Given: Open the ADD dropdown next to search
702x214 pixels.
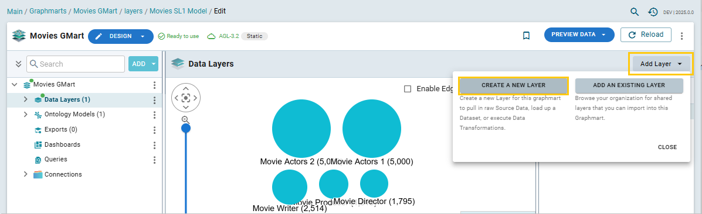Looking at the screenshot, I should (143, 64).
